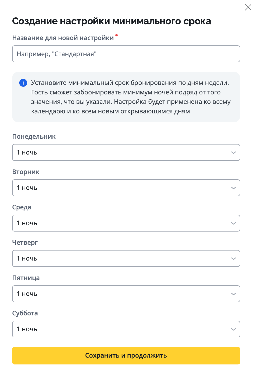Expand the Четверг minimum nights selector
This screenshot has height=375, width=256.
tap(126, 258)
